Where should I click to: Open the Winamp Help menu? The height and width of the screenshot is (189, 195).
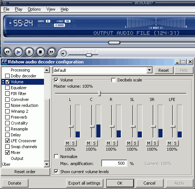(65, 9)
